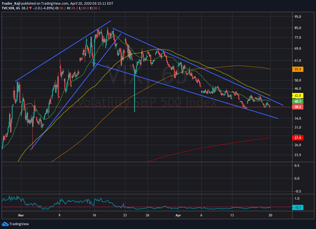
Task: Click the 20 date label on time axis
Action: 270,215
